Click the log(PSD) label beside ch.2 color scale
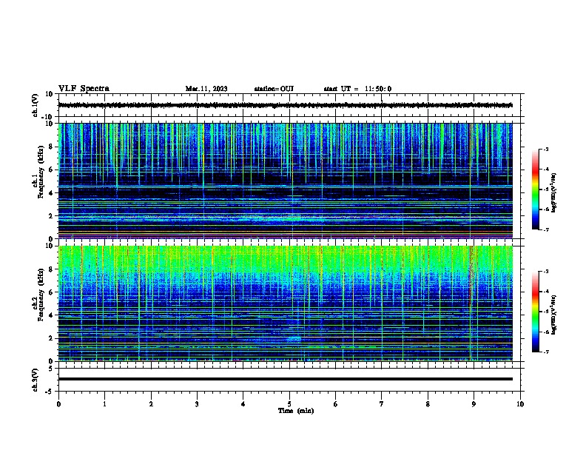 pos(554,315)
